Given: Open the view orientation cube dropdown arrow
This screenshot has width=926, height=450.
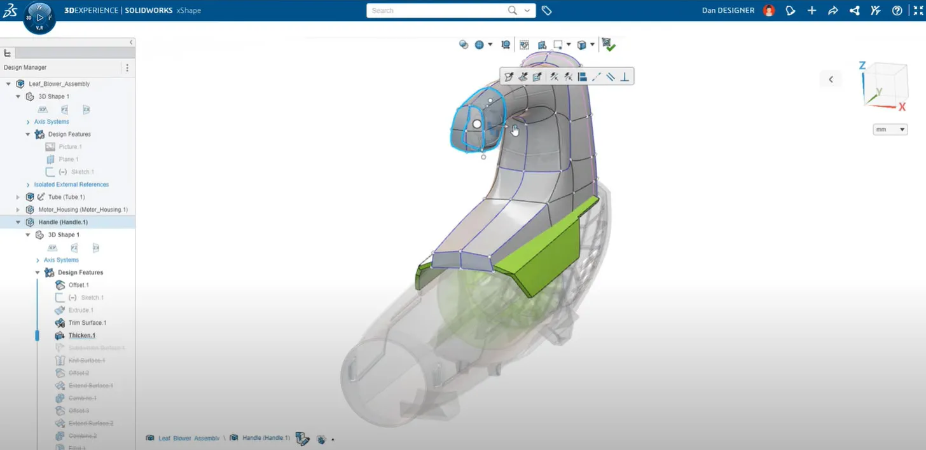Looking at the screenshot, I should click(831, 79).
